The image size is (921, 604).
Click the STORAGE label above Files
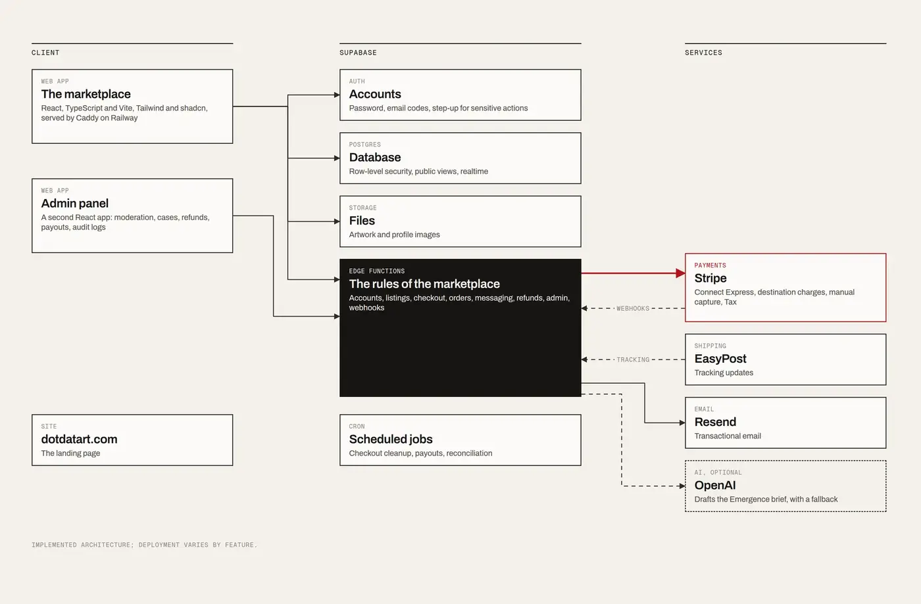pyautogui.click(x=362, y=208)
